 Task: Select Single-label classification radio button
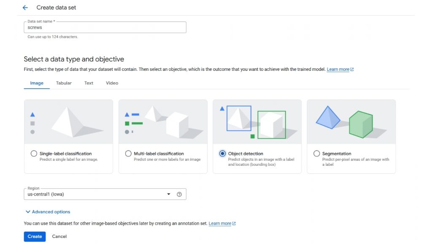[x=34, y=154]
